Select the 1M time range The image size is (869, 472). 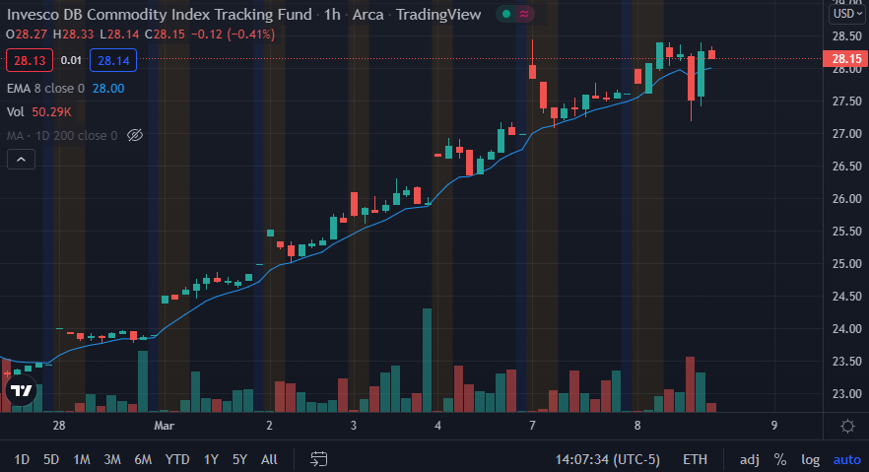click(x=82, y=459)
